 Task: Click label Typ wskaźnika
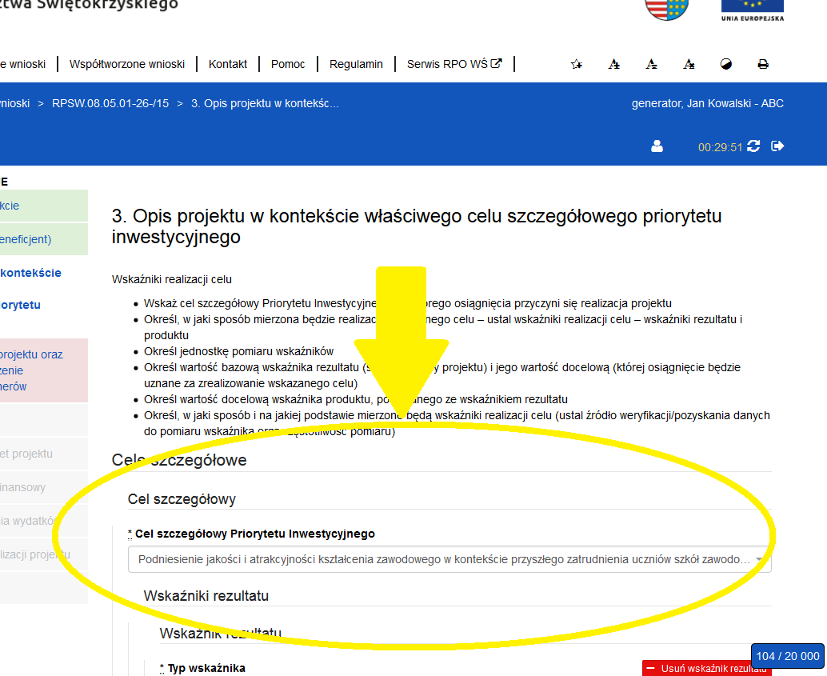(206, 668)
